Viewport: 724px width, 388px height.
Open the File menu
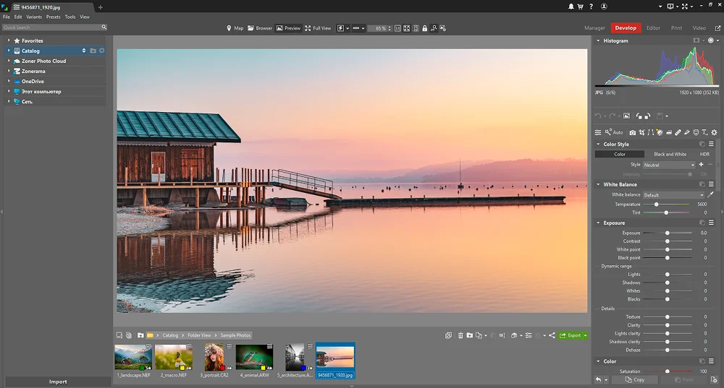[x=7, y=17]
